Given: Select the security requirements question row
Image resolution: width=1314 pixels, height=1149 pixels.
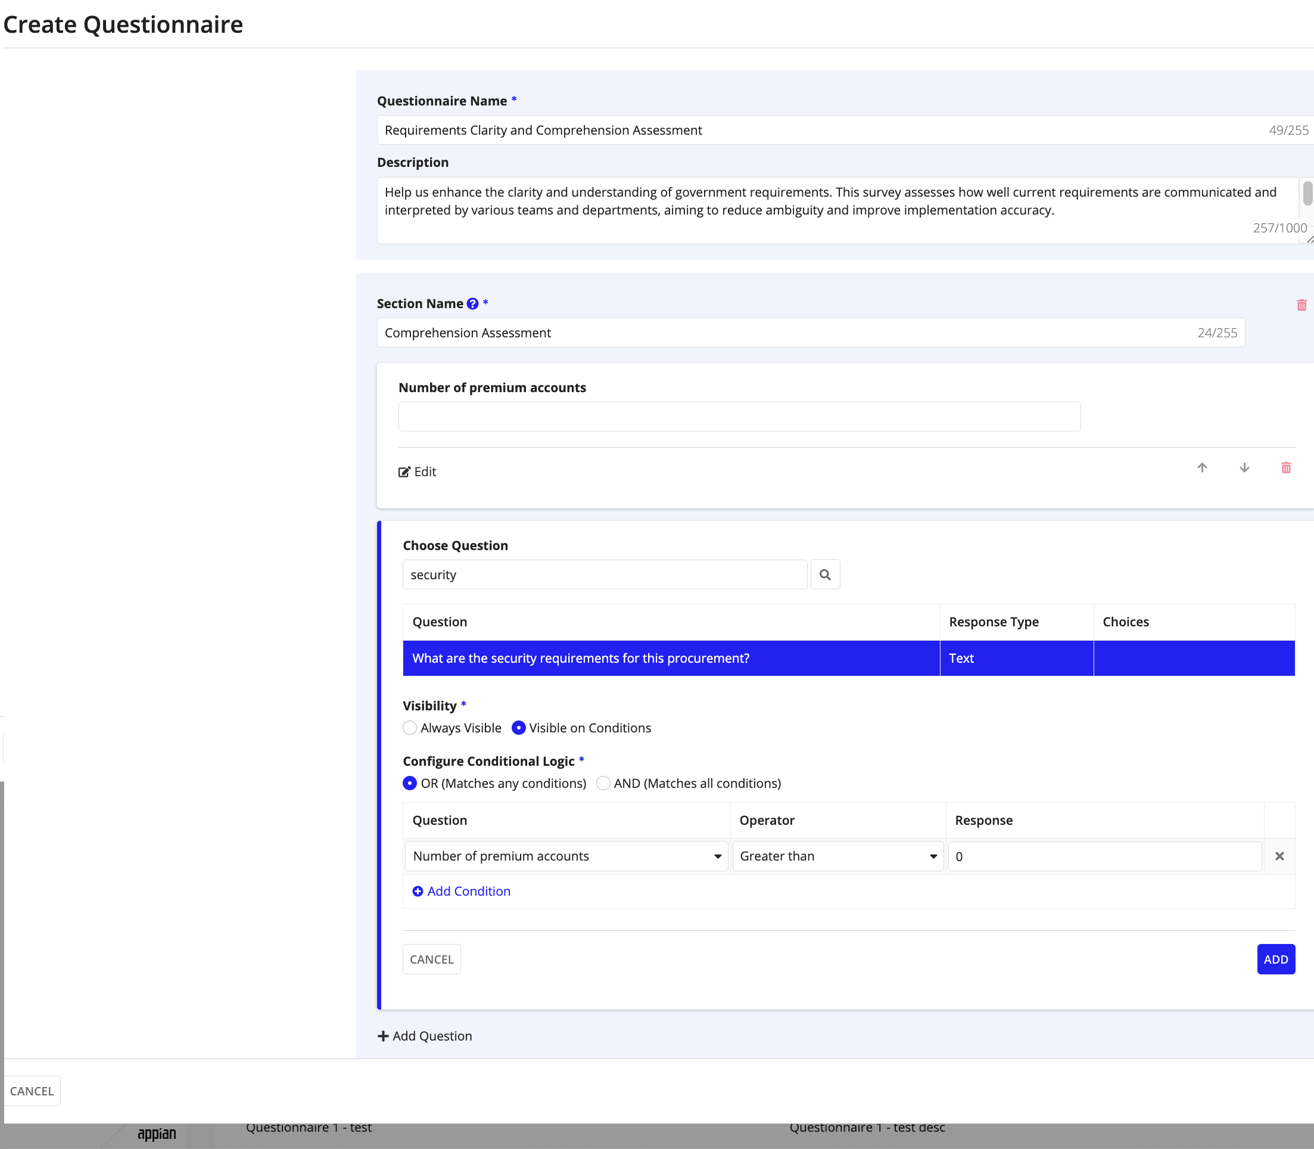Looking at the screenshot, I should [x=849, y=658].
